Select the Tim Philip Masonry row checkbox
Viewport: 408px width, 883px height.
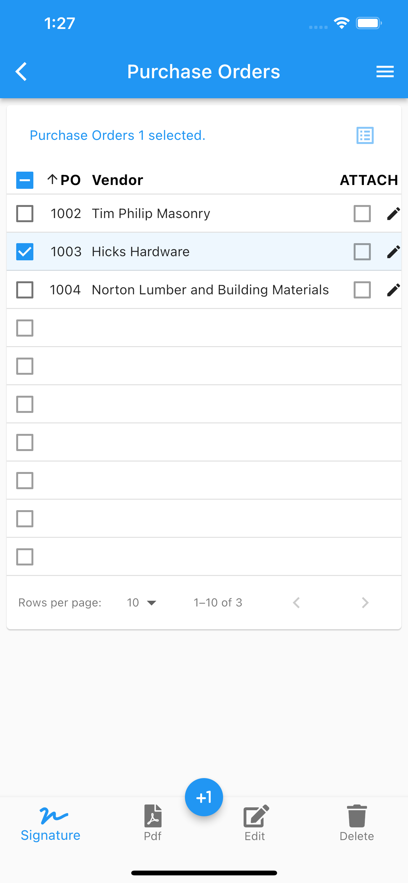[25, 214]
